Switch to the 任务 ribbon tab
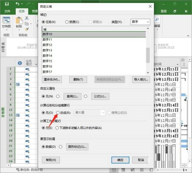This screenshot has height=173, width=192. [x=22, y=11]
